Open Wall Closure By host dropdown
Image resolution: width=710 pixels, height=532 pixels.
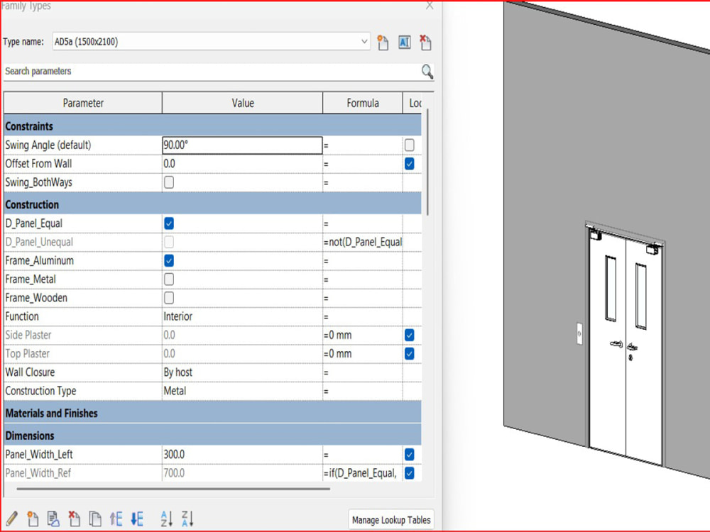(x=242, y=372)
